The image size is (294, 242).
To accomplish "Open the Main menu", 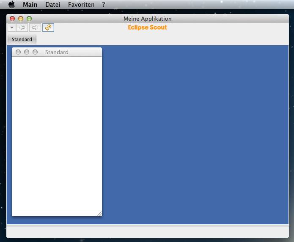I will [30, 5].
